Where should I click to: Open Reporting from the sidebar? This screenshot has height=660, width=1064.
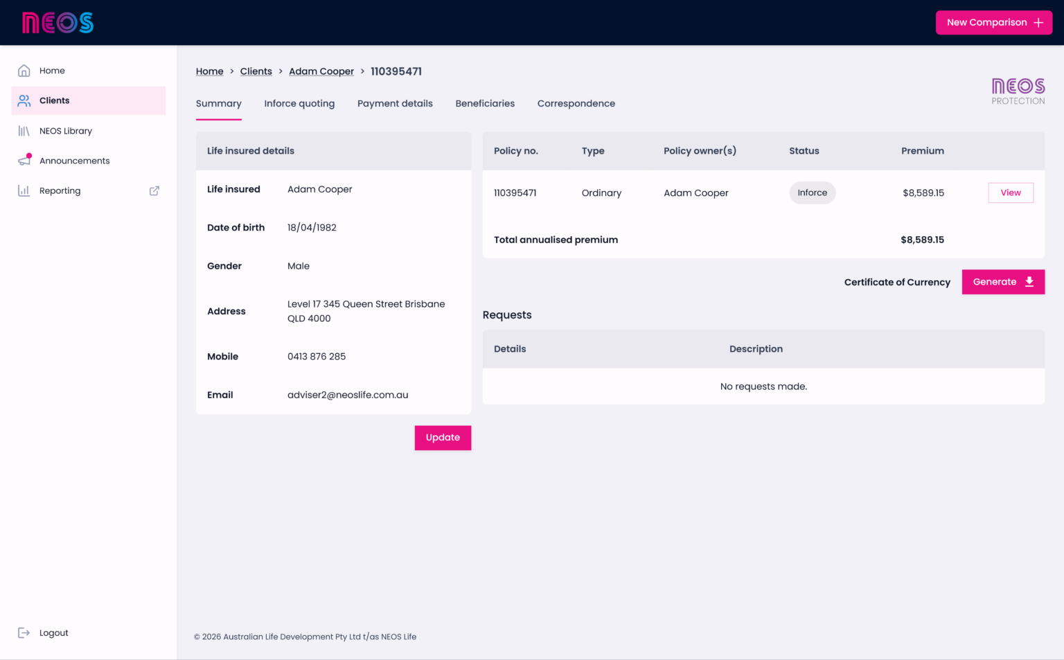pyautogui.click(x=89, y=190)
